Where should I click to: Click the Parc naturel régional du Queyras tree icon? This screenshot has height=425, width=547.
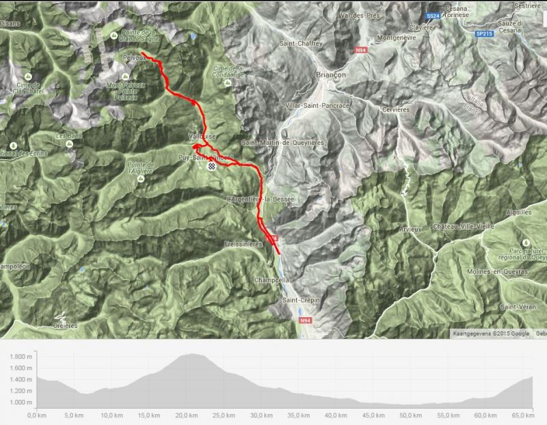(x=526, y=243)
